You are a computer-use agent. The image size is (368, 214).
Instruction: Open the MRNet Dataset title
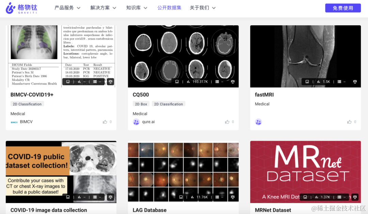point(273,210)
